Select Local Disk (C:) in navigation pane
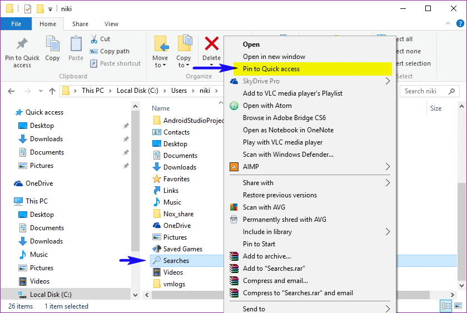Screen dimensions: 467x313 [66, 295]
